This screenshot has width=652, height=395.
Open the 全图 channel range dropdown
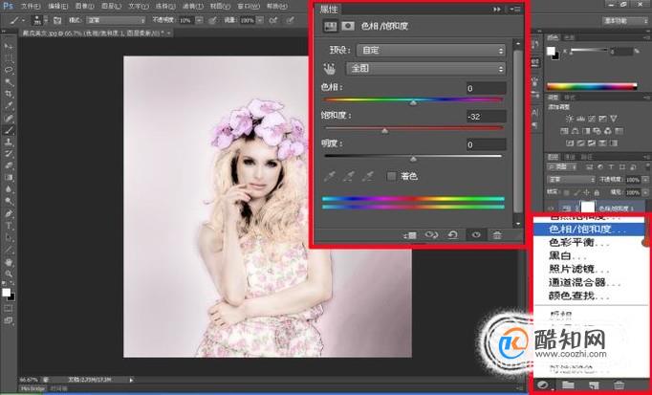click(x=425, y=69)
